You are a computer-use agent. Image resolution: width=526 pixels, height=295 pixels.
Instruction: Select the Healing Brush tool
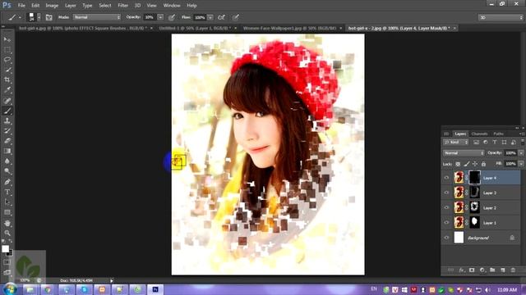click(x=7, y=100)
